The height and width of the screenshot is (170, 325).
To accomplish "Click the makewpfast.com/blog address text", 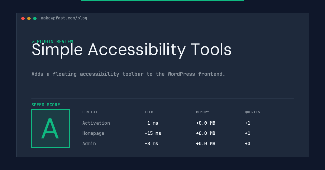I will click(x=64, y=18).
